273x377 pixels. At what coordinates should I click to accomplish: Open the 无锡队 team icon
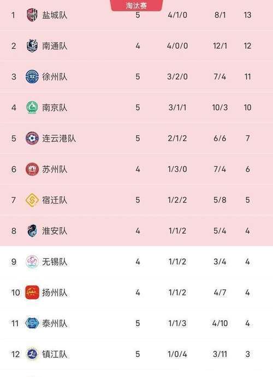tap(32, 262)
